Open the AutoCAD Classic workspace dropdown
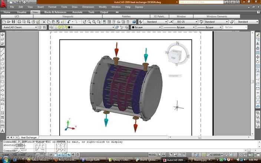 (20, 27)
